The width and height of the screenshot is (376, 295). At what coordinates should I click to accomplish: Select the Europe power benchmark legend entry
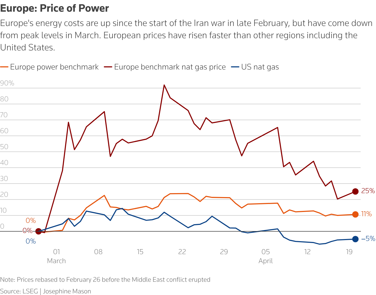click(x=50, y=67)
